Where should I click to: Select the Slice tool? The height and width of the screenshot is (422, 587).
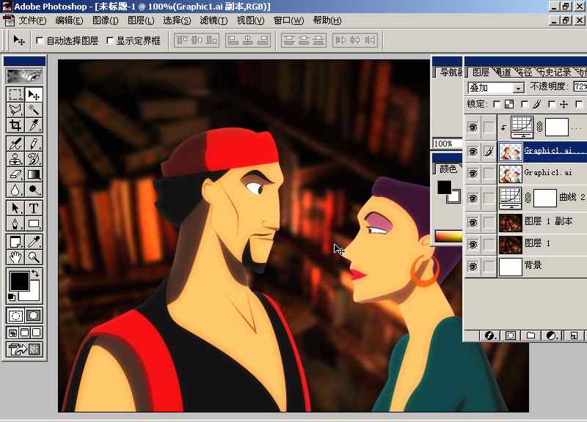tap(34, 125)
